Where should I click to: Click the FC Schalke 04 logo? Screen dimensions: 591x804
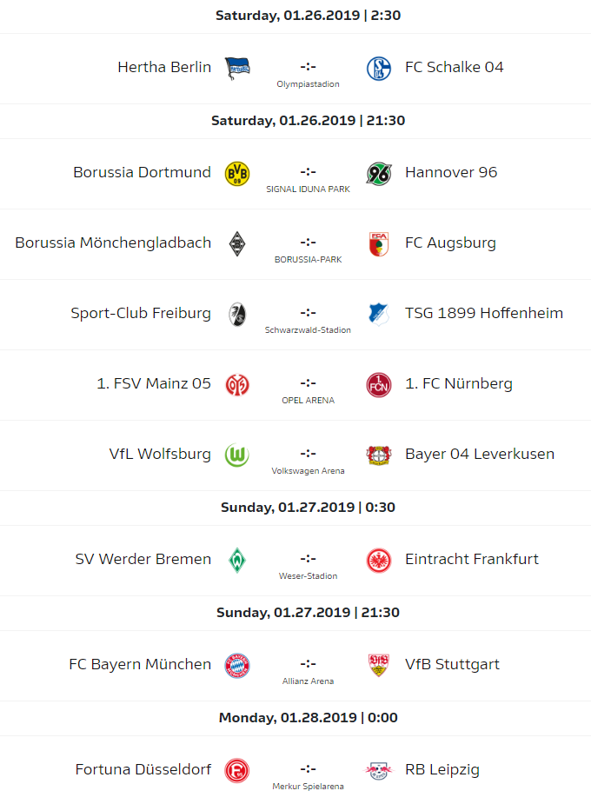tap(379, 68)
